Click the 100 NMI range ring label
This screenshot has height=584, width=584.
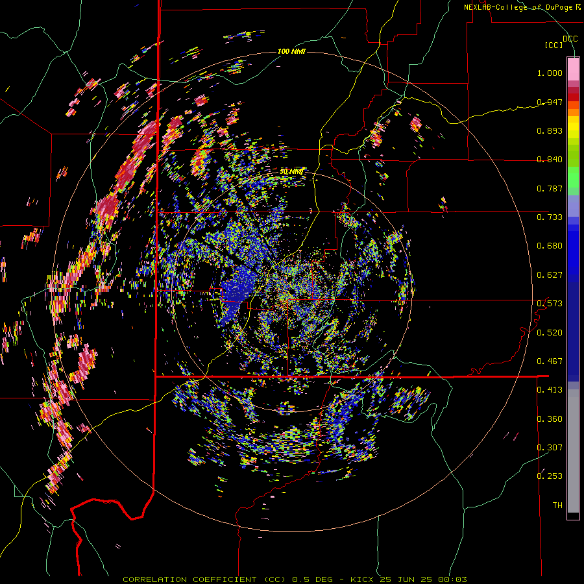pos(291,51)
